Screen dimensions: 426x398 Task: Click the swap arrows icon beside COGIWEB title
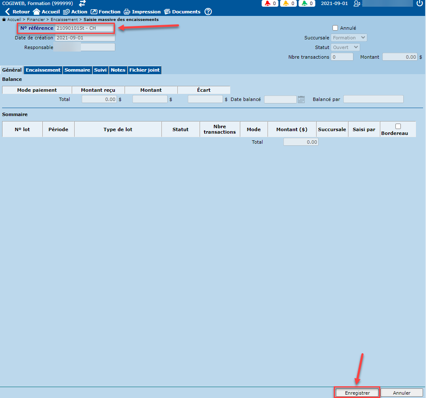click(x=82, y=3)
